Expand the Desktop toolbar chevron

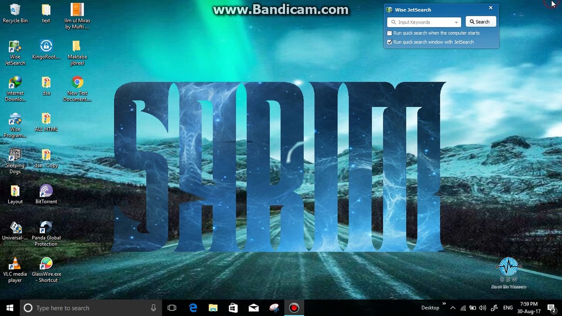444,304
